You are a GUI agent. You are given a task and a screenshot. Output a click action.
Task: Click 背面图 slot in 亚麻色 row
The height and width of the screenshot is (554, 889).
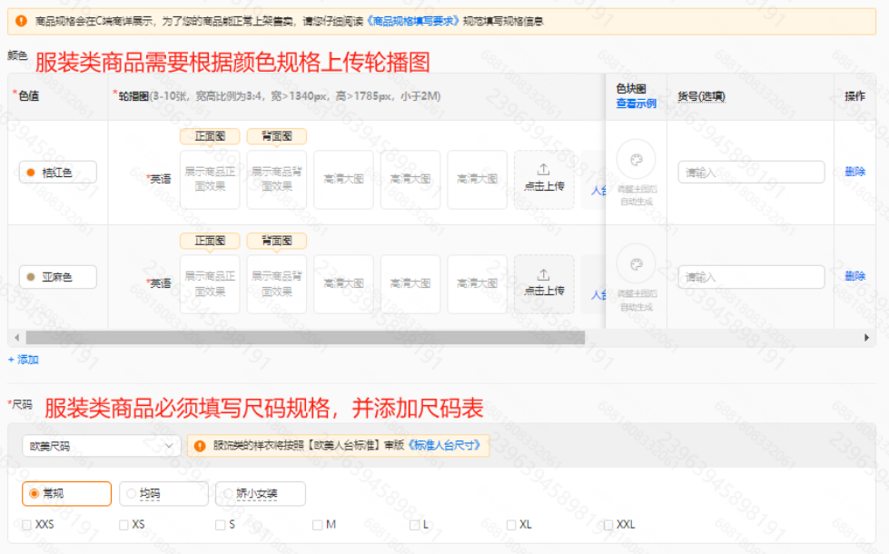coord(277,284)
